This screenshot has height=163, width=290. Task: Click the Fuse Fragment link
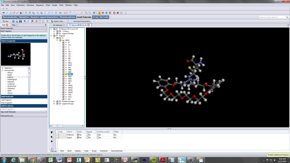click(7, 103)
